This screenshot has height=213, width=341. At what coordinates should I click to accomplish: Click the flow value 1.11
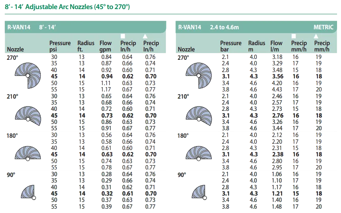click(106, 83)
